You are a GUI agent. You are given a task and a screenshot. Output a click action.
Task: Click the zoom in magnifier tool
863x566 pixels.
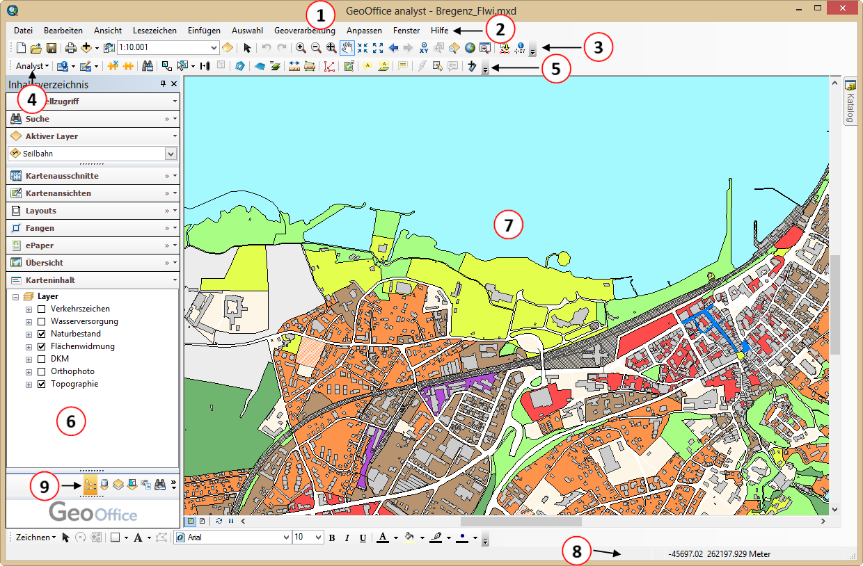[301, 48]
